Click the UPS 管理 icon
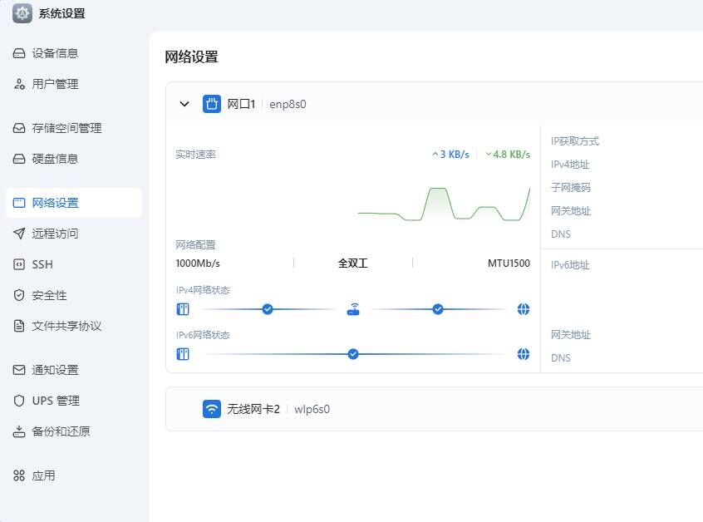 tap(19, 401)
